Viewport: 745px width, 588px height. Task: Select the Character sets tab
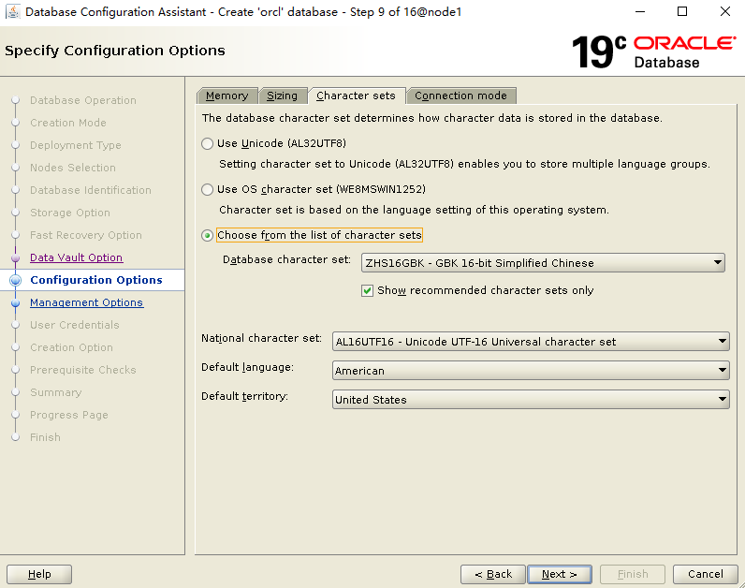click(356, 96)
